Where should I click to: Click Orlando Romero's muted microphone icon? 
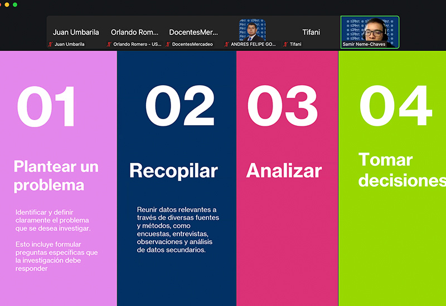click(x=109, y=44)
